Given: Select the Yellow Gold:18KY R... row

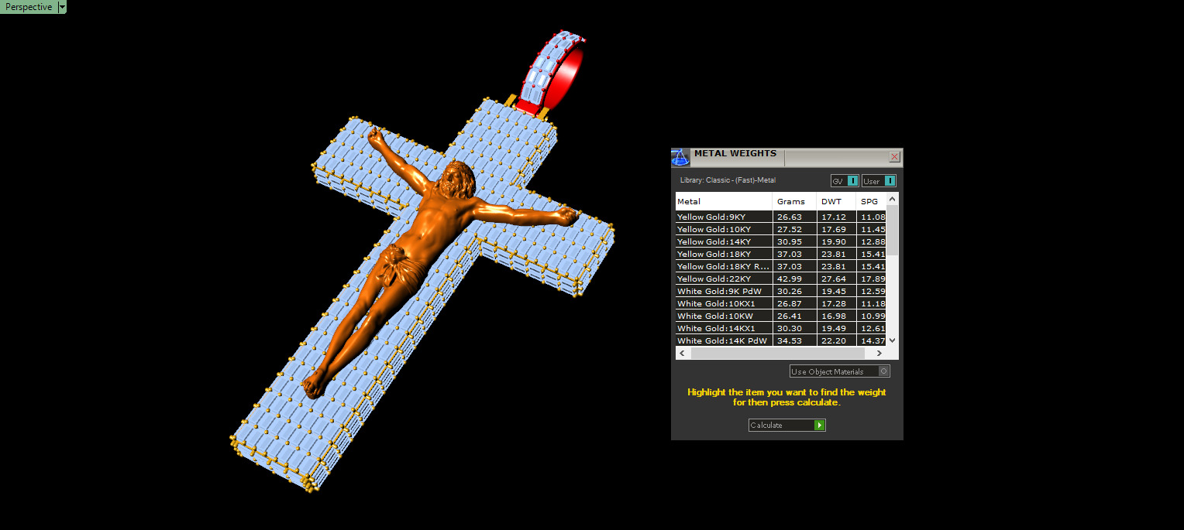Looking at the screenshot, I should 781,266.
